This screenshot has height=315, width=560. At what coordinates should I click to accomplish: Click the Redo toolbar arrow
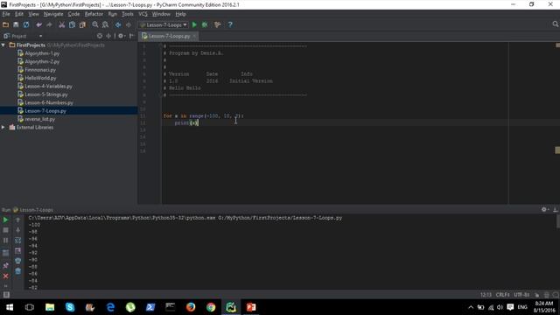(49, 25)
